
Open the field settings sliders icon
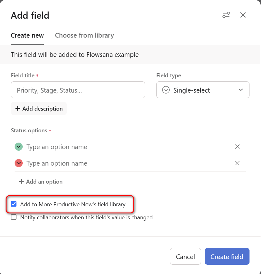click(226, 15)
